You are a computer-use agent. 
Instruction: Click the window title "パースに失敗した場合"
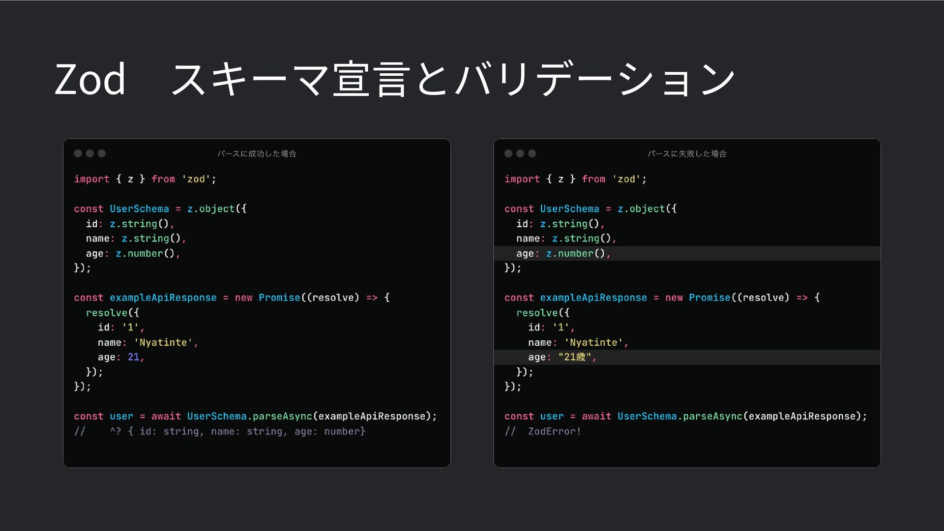click(x=687, y=154)
